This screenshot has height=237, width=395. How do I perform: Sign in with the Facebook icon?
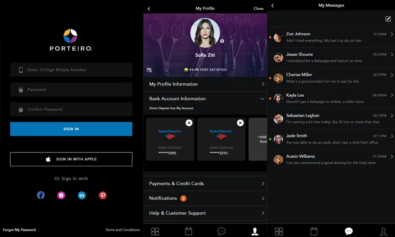41,195
